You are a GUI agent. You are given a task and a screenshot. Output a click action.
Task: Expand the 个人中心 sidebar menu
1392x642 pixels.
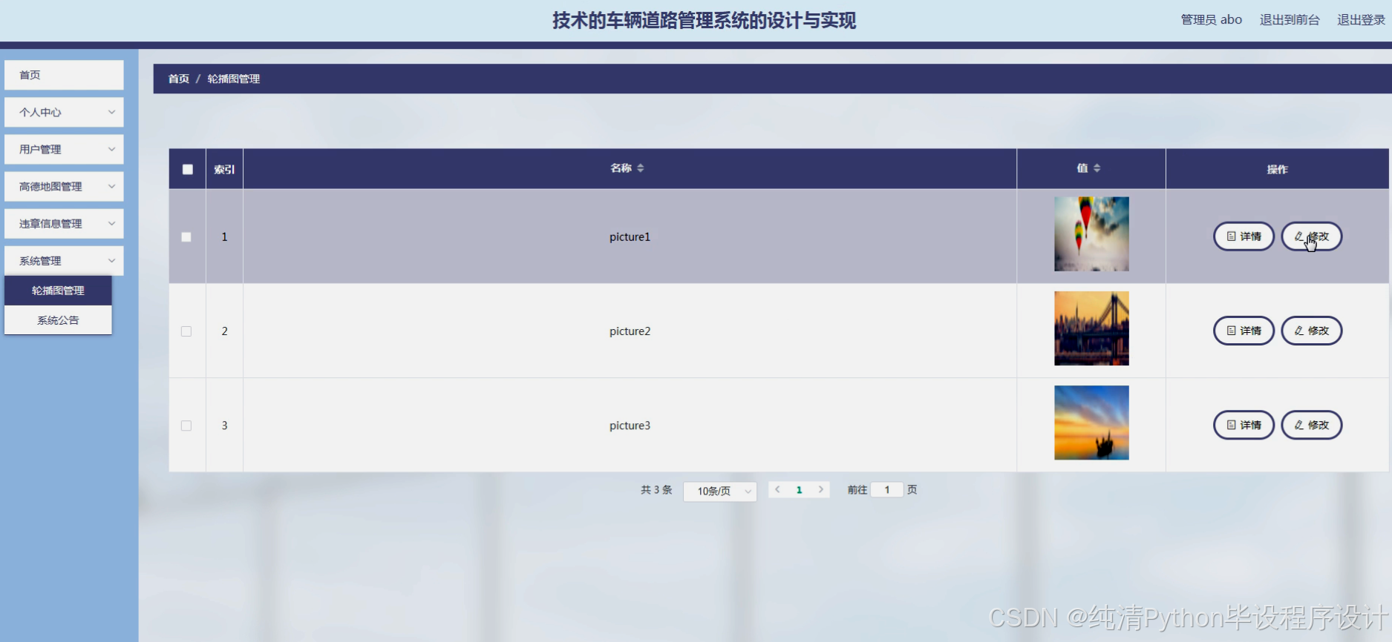[64, 112]
